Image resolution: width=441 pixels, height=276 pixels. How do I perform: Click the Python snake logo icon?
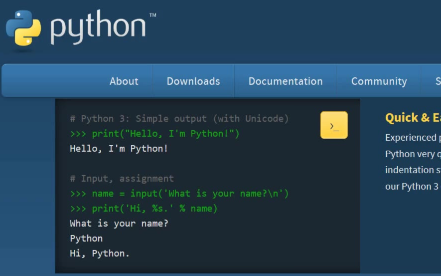pos(23,28)
